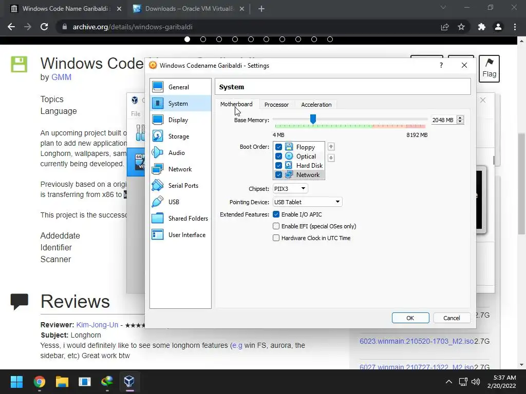Move the boot device up with the arrow

[331, 147]
